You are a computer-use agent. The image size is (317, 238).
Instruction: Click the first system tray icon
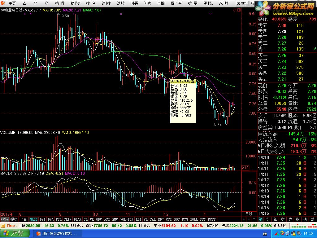click(277, 234)
